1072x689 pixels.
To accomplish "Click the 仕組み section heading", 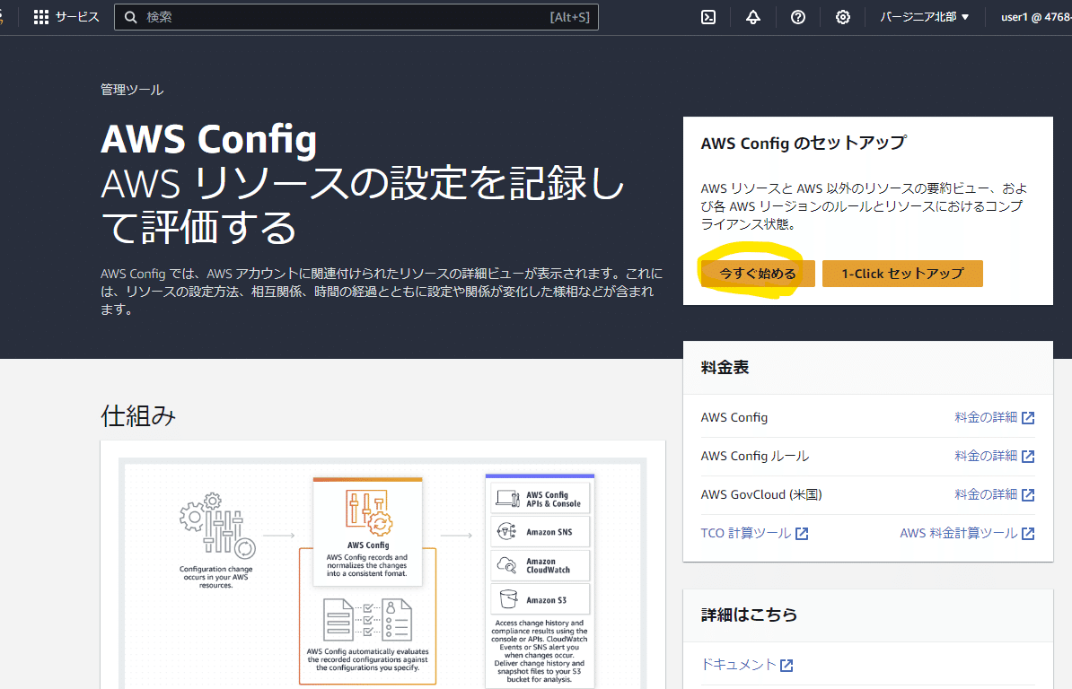I will pos(138,416).
